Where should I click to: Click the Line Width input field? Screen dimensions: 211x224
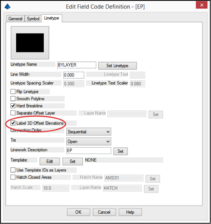74,75
